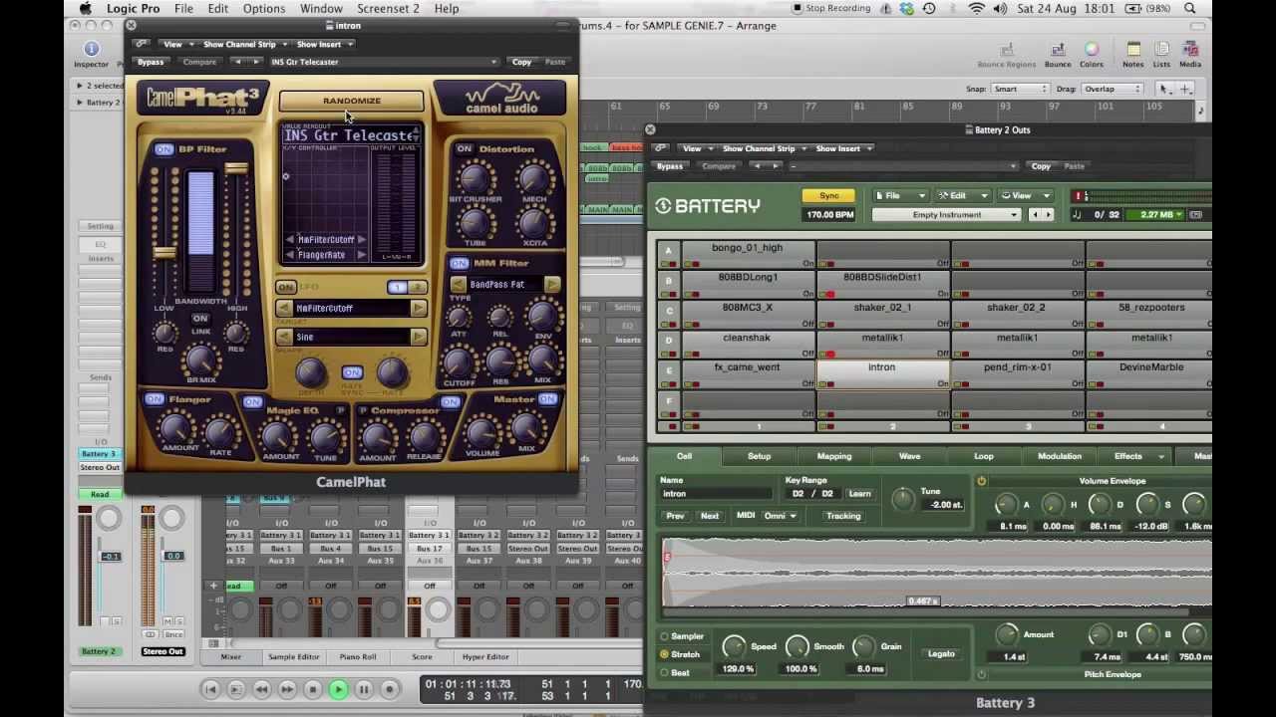Open the Options menu in menu bar
The width and height of the screenshot is (1276, 717).
click(264, 9)
